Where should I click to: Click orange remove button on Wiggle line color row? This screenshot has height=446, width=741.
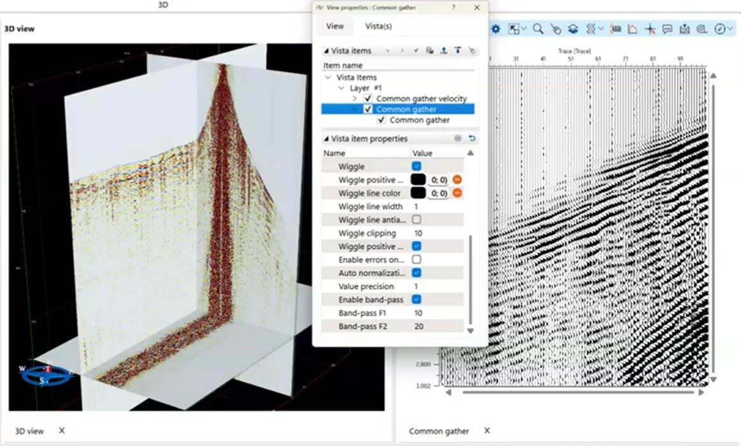coord(457,193)
